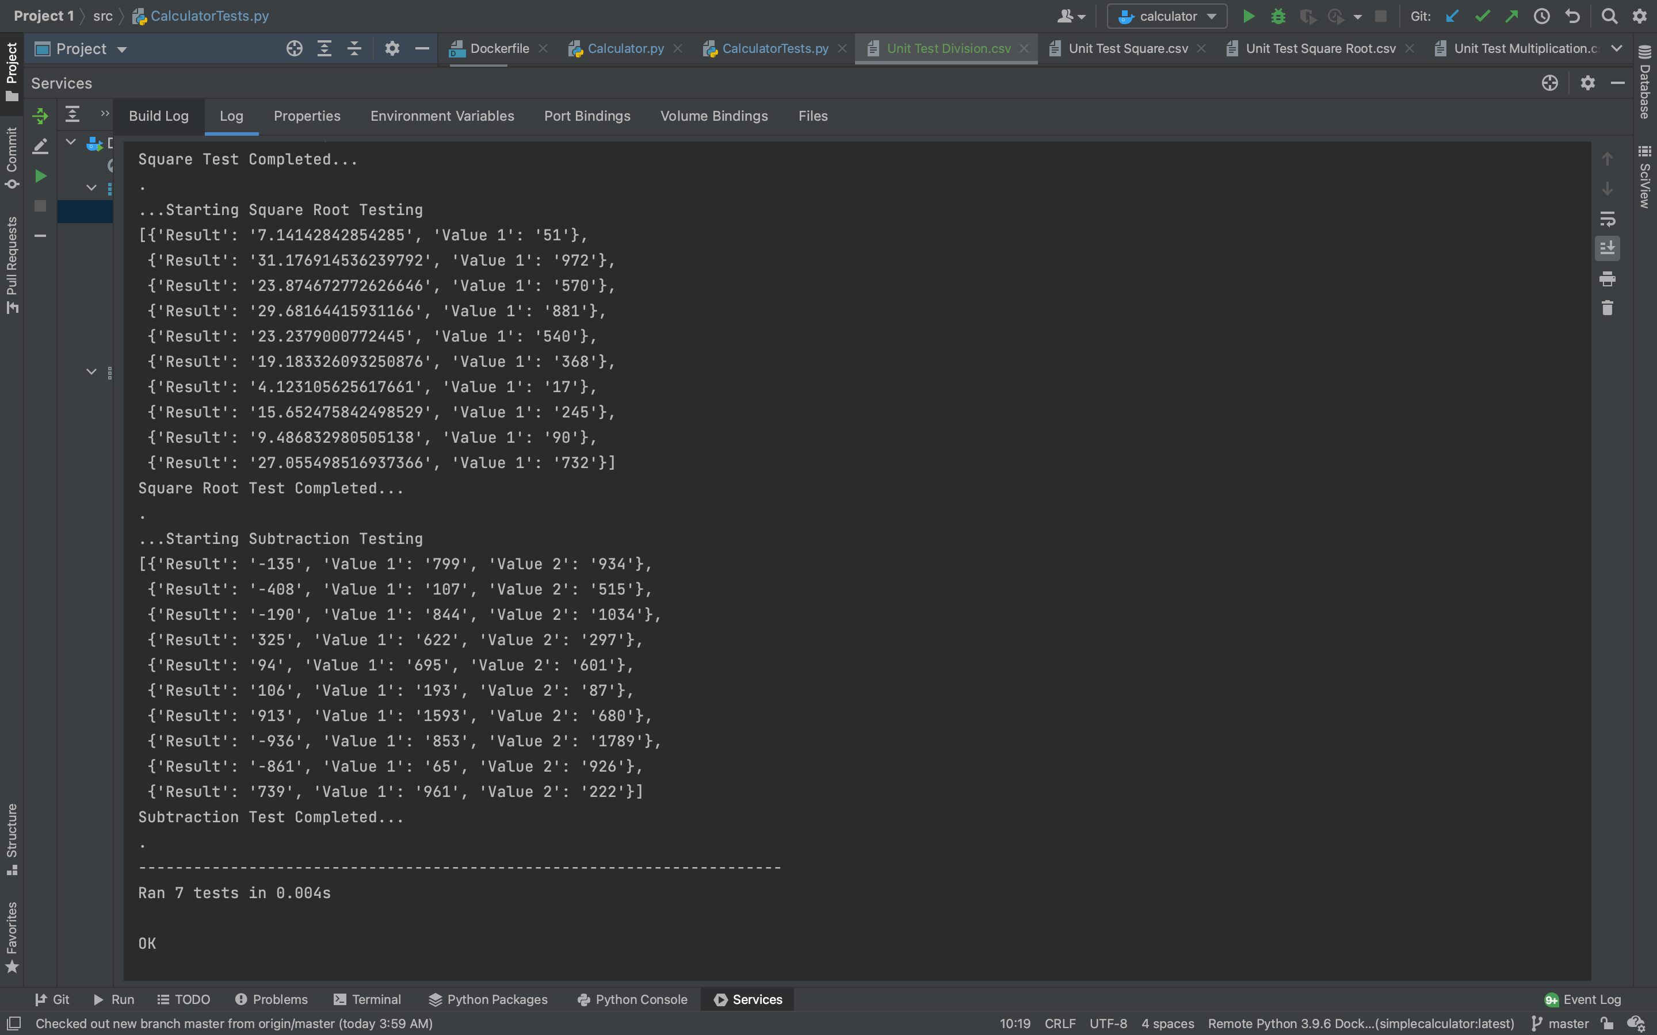Open Project view dropdown

(122, 49)
